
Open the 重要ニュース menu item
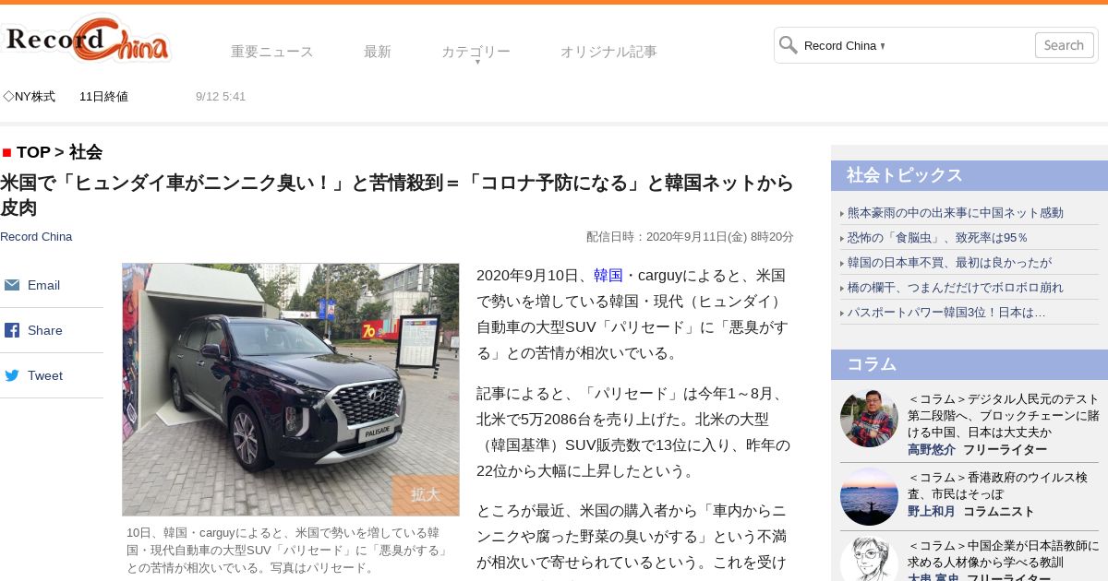272,52
